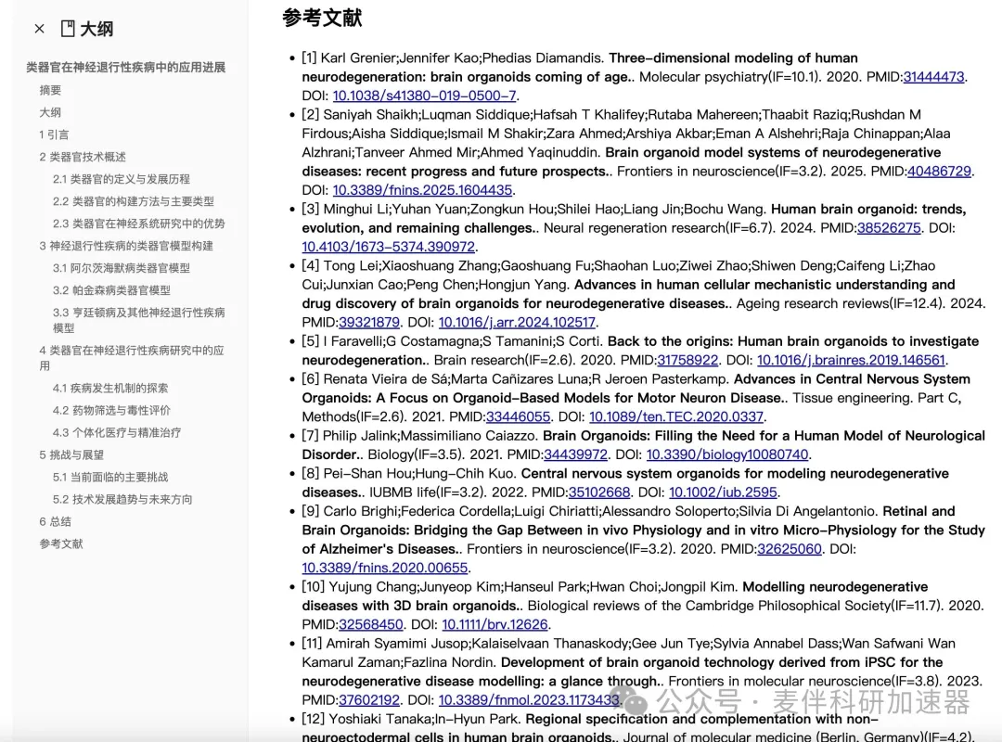Click the document title in outline

125,68
